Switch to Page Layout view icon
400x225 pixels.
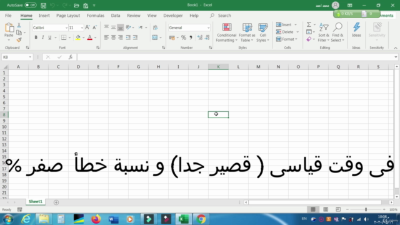click(x=326, y=209)
